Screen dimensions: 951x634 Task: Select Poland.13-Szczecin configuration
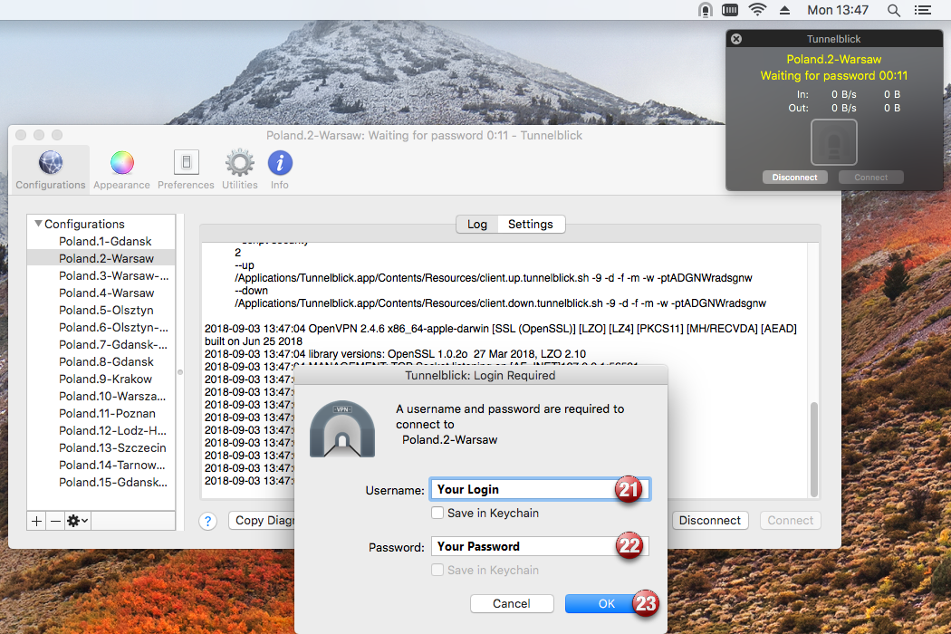pos(112,447)
